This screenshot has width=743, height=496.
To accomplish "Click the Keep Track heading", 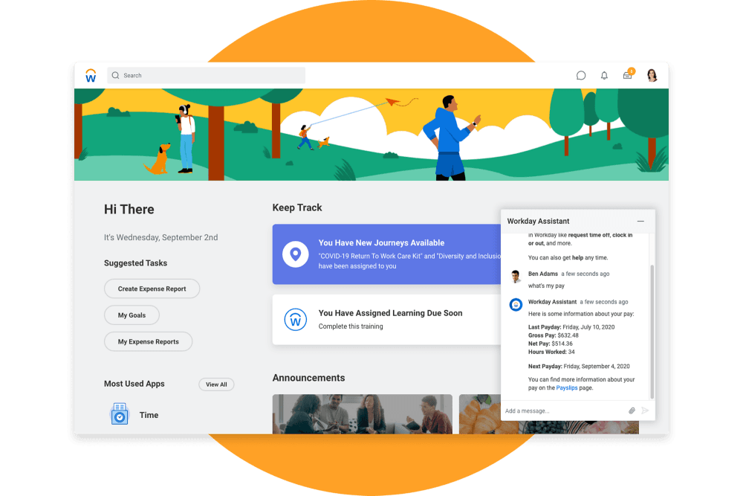I will (x=297, y=207).
